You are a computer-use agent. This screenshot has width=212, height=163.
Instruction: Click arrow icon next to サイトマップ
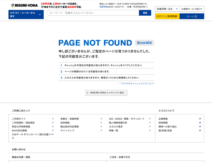[101, 130]
